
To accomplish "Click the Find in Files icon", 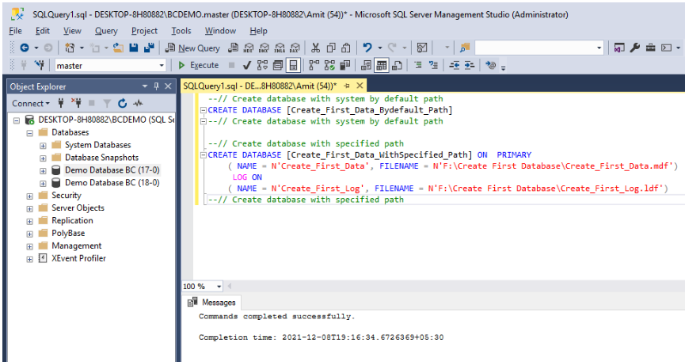I will 464,48.
